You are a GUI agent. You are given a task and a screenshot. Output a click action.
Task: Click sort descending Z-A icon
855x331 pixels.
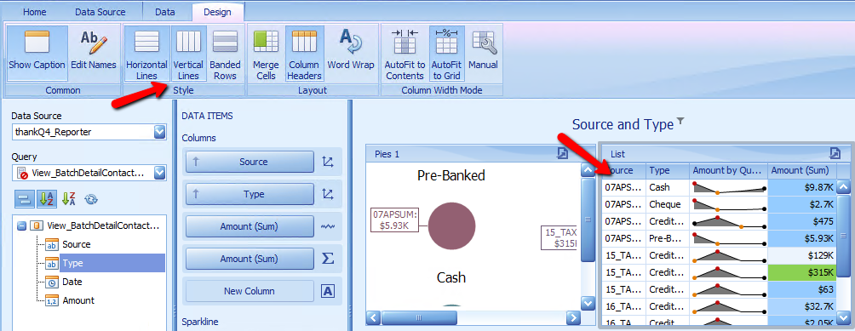click(x=69, y=199)
